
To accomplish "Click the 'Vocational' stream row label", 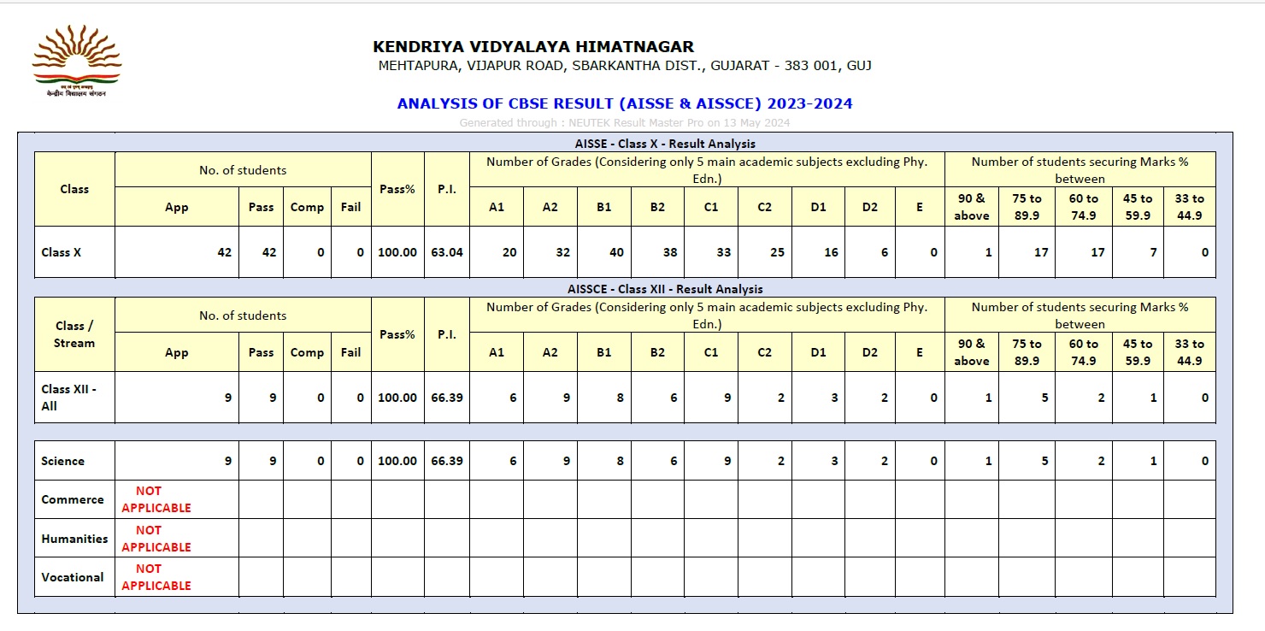I will tap(73, 577).
